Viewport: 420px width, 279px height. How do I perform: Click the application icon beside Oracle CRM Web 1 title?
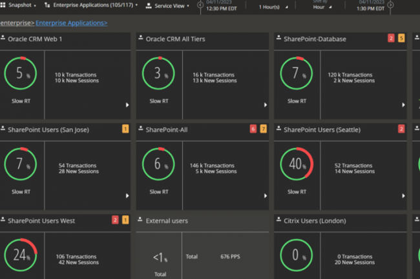[3, 39]
